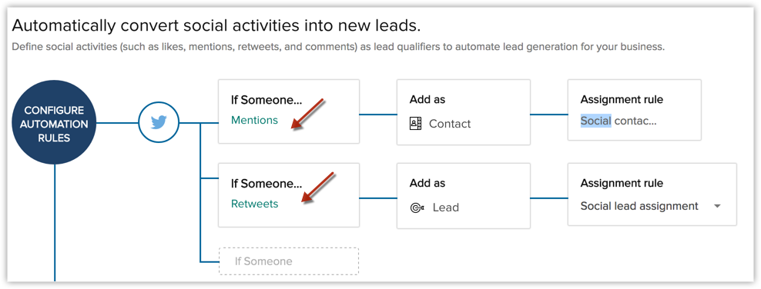This screenshot has height=289, width=761.
Task: Select the Mentions trigger link
Action: 254,120
